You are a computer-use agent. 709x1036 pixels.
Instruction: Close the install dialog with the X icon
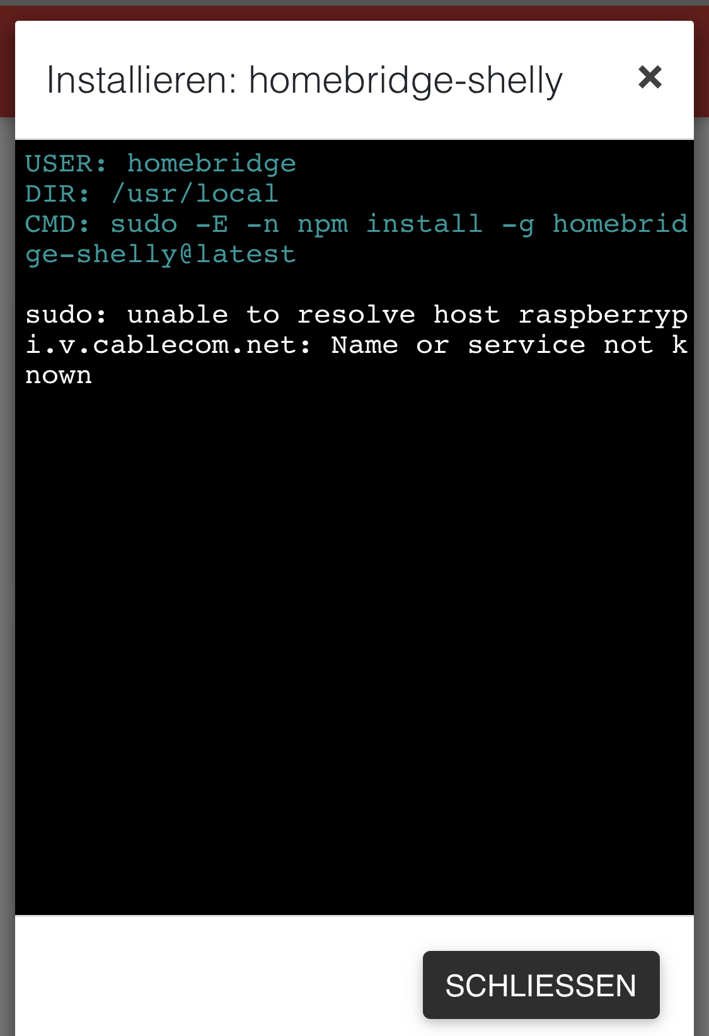tap(650, 78)
